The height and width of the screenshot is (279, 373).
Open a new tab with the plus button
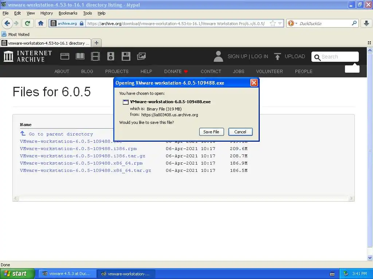point(96,43)
